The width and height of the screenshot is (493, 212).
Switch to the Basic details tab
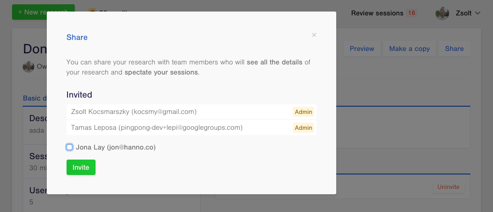[35, 98]
